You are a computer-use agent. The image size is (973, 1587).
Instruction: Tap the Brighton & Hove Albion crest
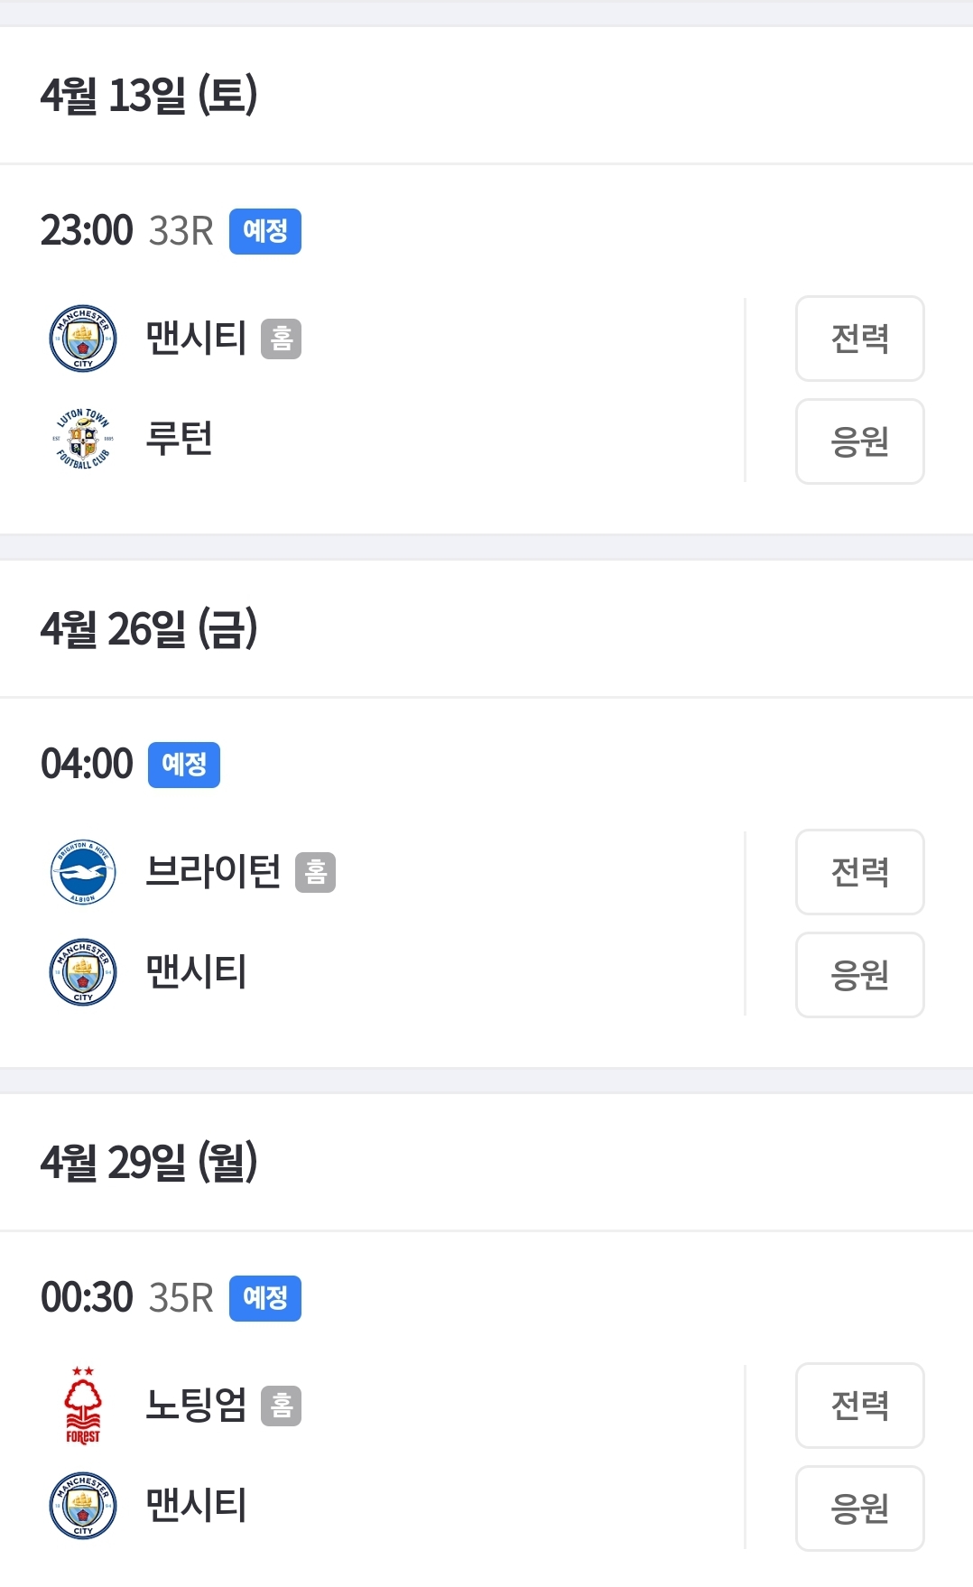point(83,872)
